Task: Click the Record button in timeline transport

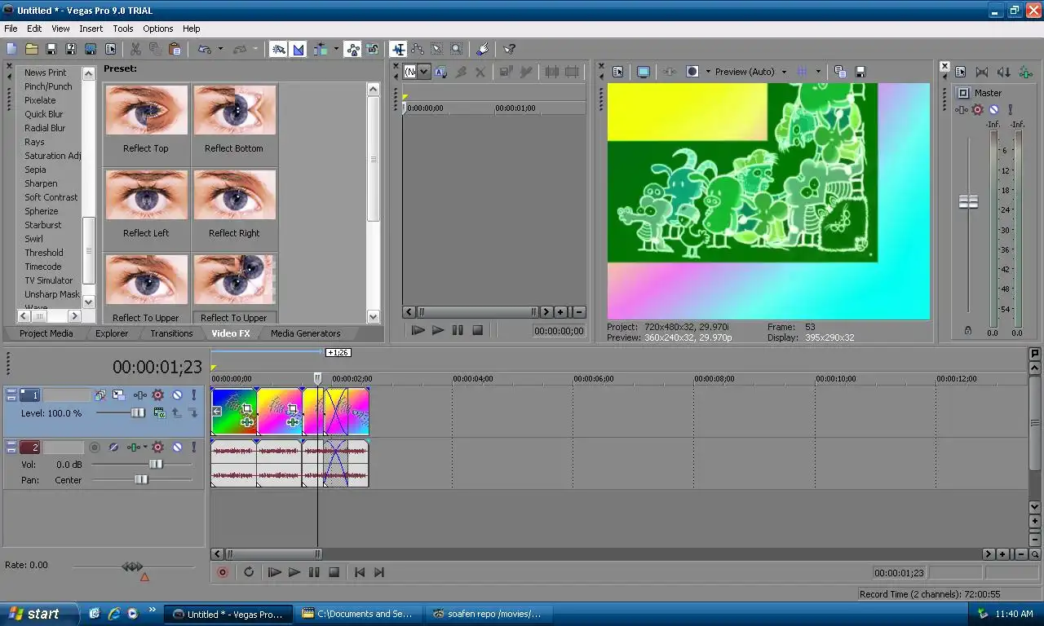Action: pyautogui.click(x=222, y=572)
